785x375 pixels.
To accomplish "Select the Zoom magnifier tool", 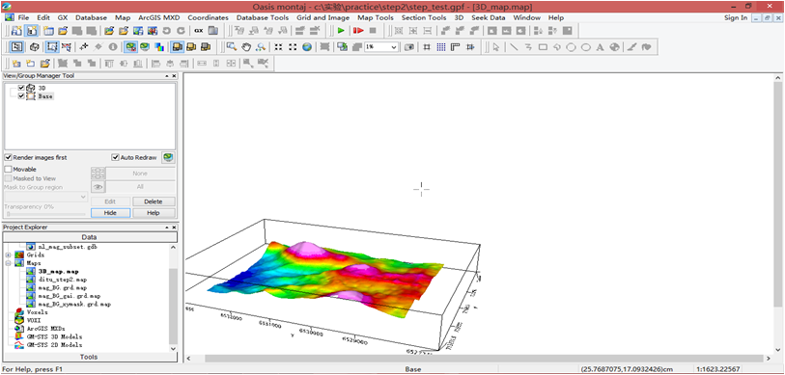I will [232, 47].
